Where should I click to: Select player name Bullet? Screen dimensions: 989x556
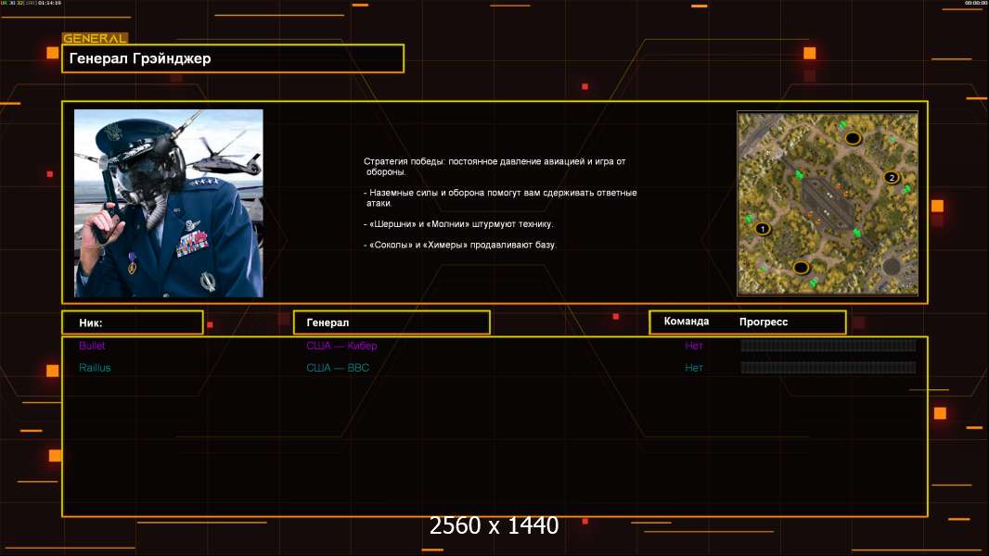pos(92,346)
